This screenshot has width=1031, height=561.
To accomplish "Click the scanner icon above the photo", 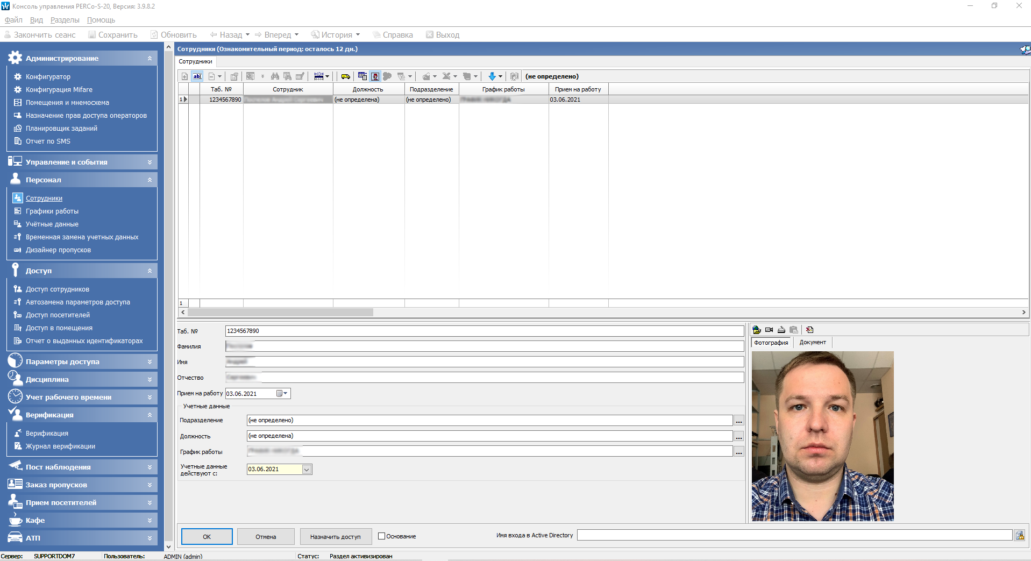I will click(x=781, y=330).
